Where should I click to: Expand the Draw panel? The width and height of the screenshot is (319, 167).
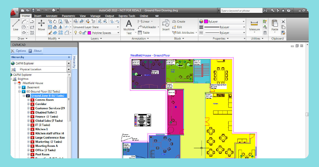23,38
